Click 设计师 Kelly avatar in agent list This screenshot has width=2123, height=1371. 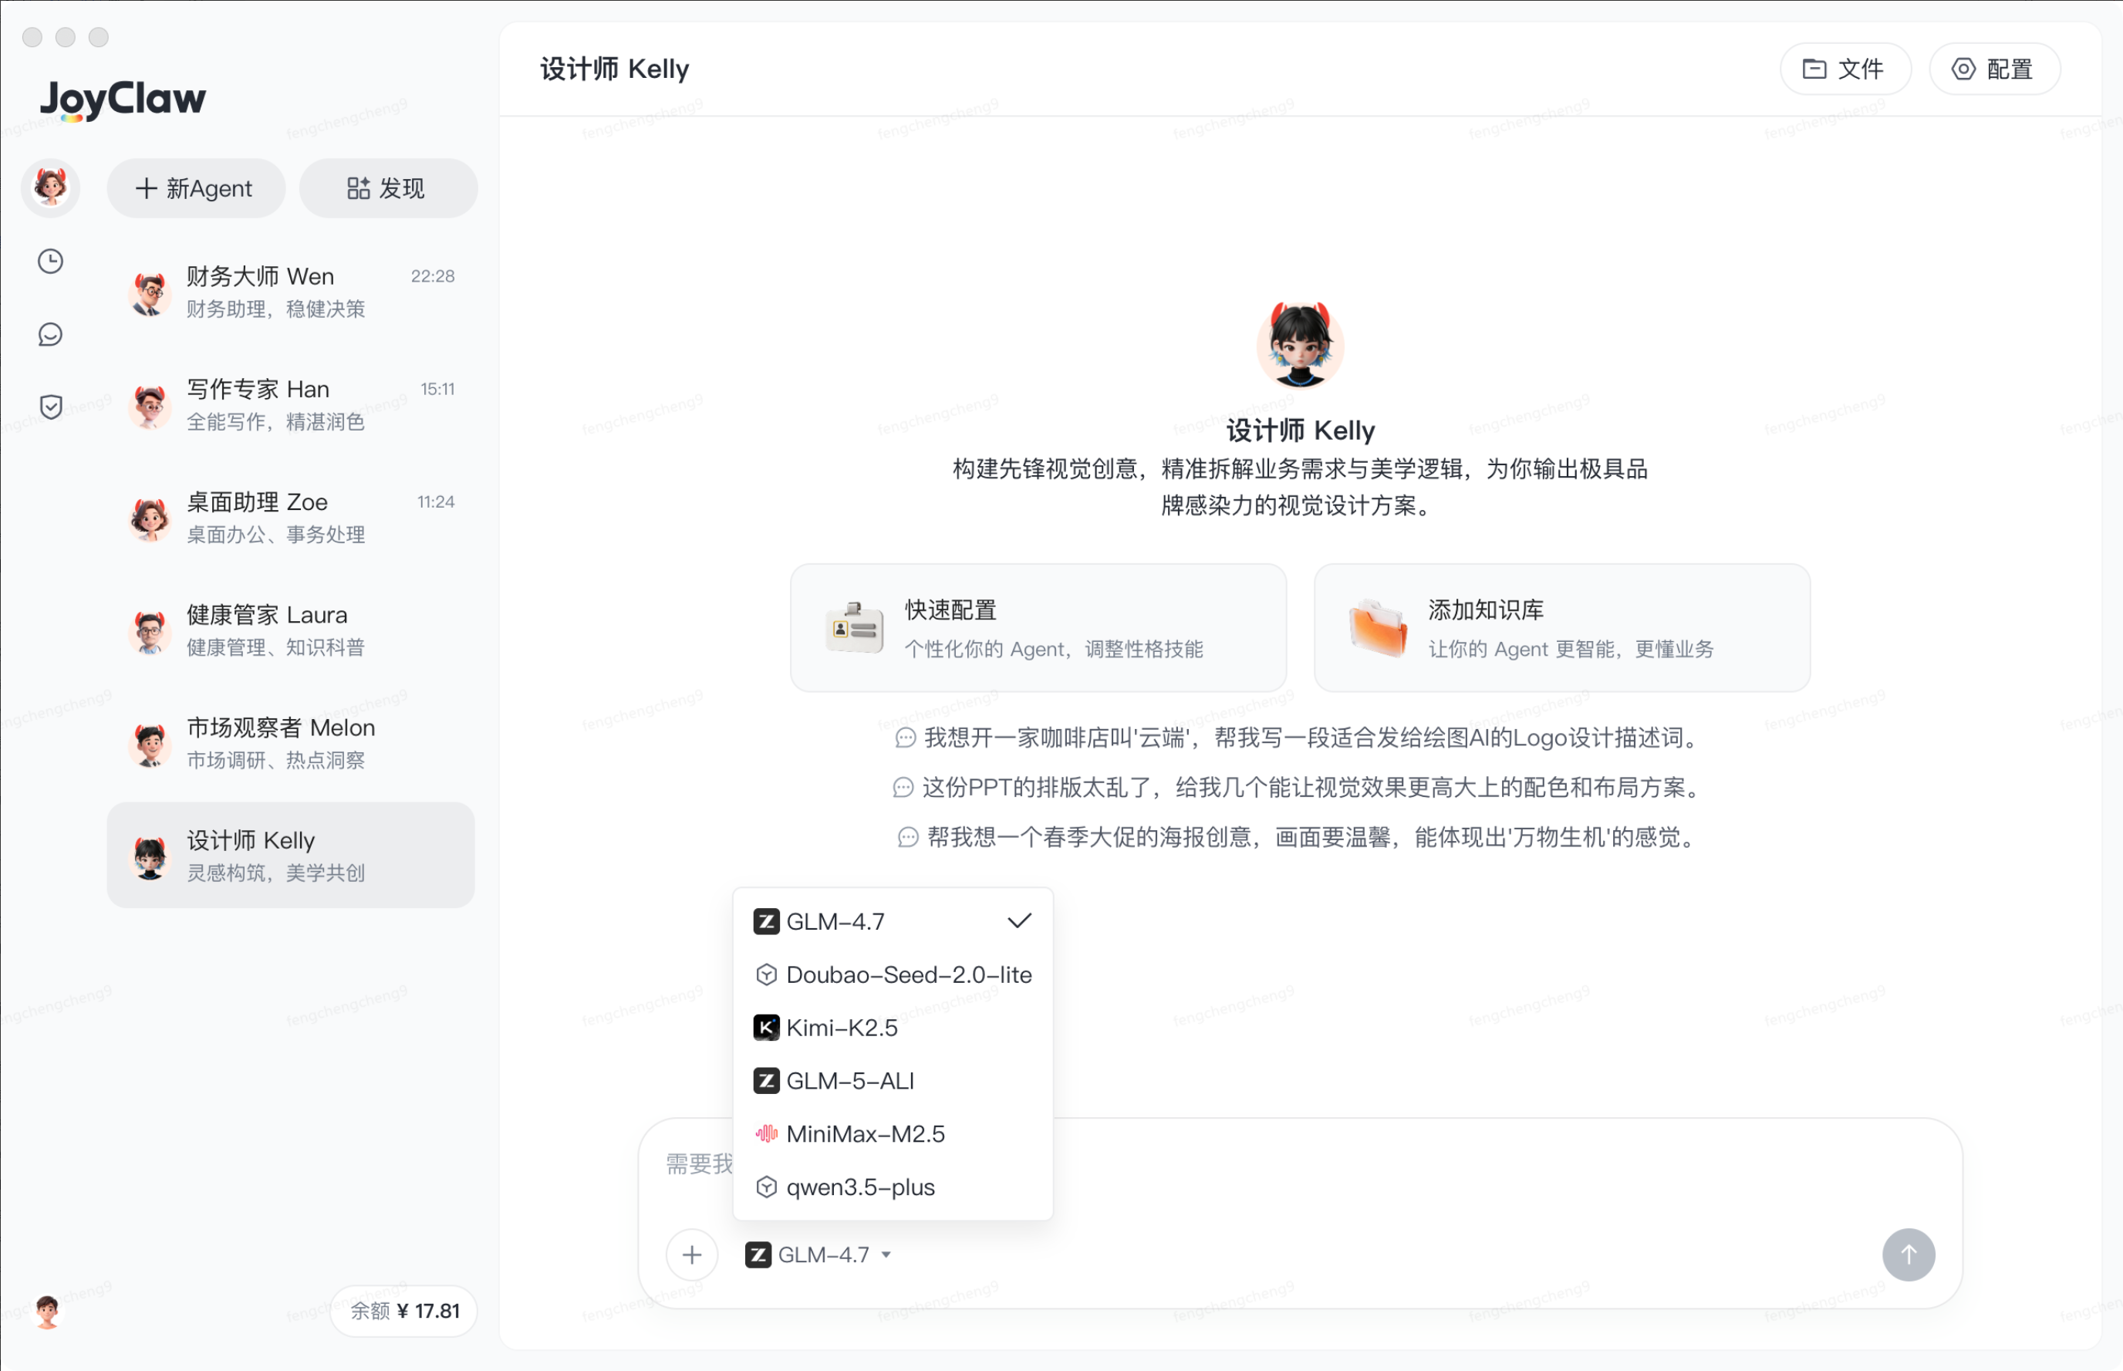[x=150, y=856]
